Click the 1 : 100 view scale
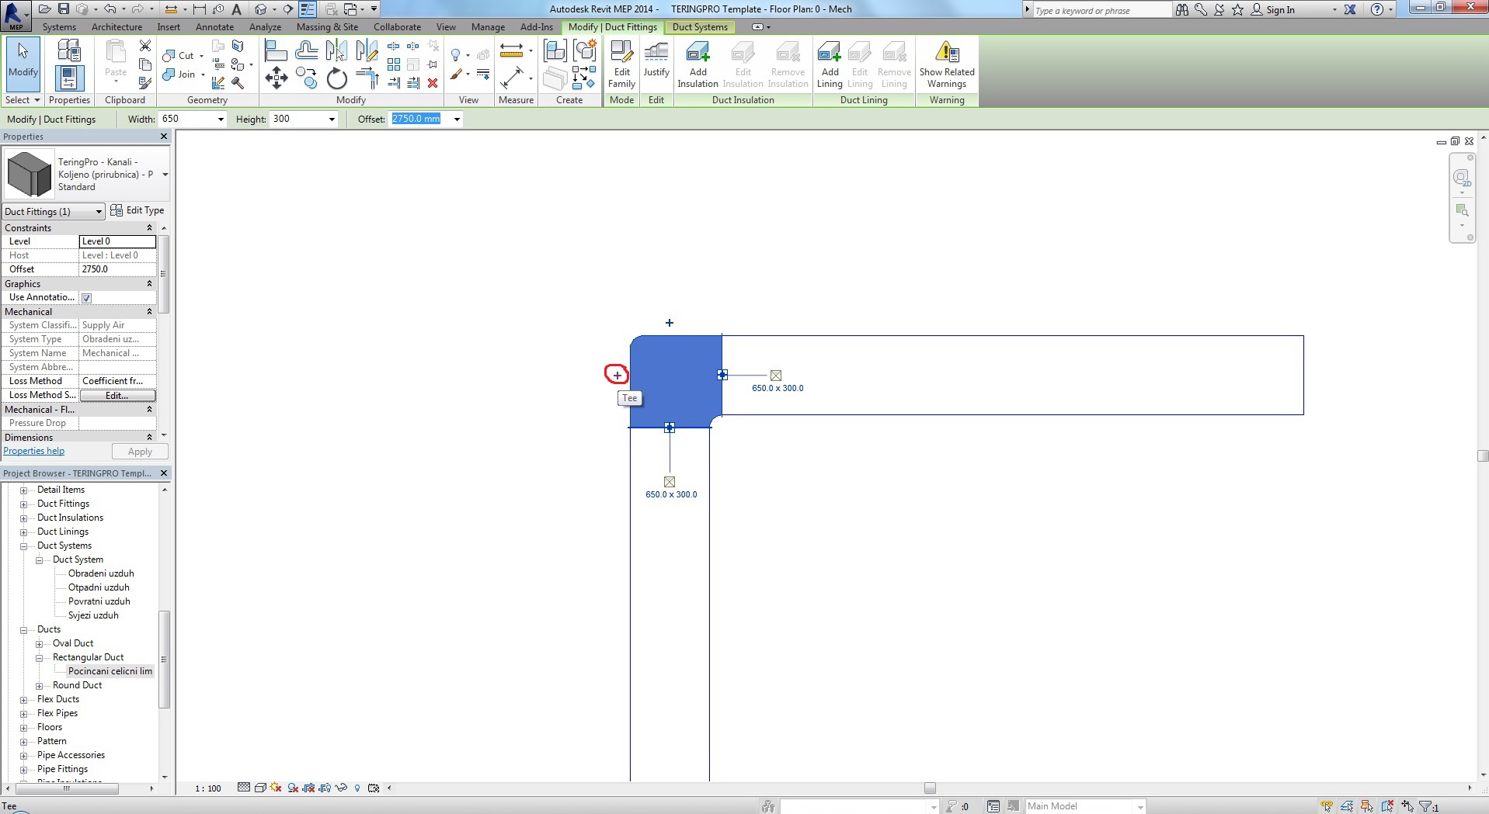The width and height of the screenshot is (1489, 814). point(207,788)
